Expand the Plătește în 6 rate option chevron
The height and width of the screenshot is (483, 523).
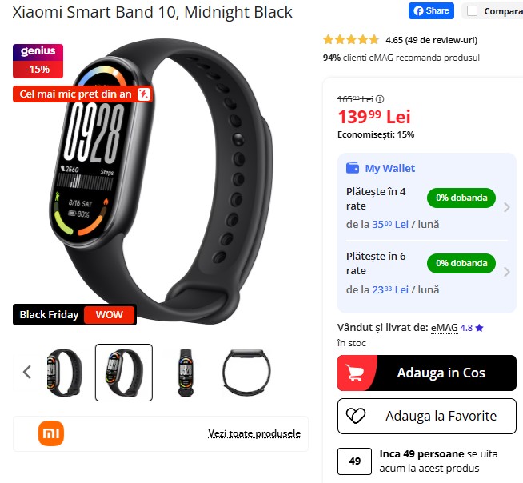(507, 272)
